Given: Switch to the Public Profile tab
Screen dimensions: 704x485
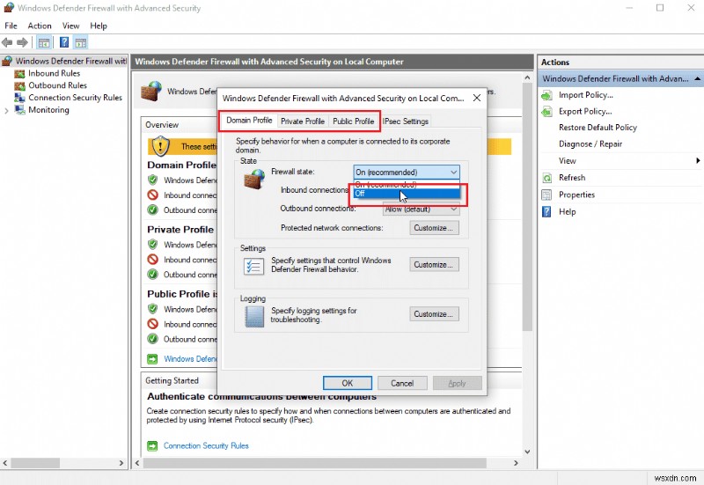Looking at the screenshot, I should [354, 121].
